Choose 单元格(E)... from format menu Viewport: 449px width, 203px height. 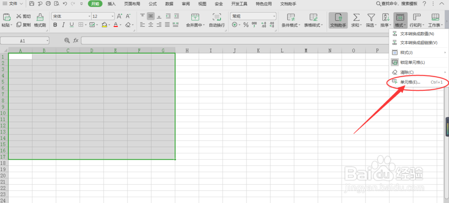(418, 82)
